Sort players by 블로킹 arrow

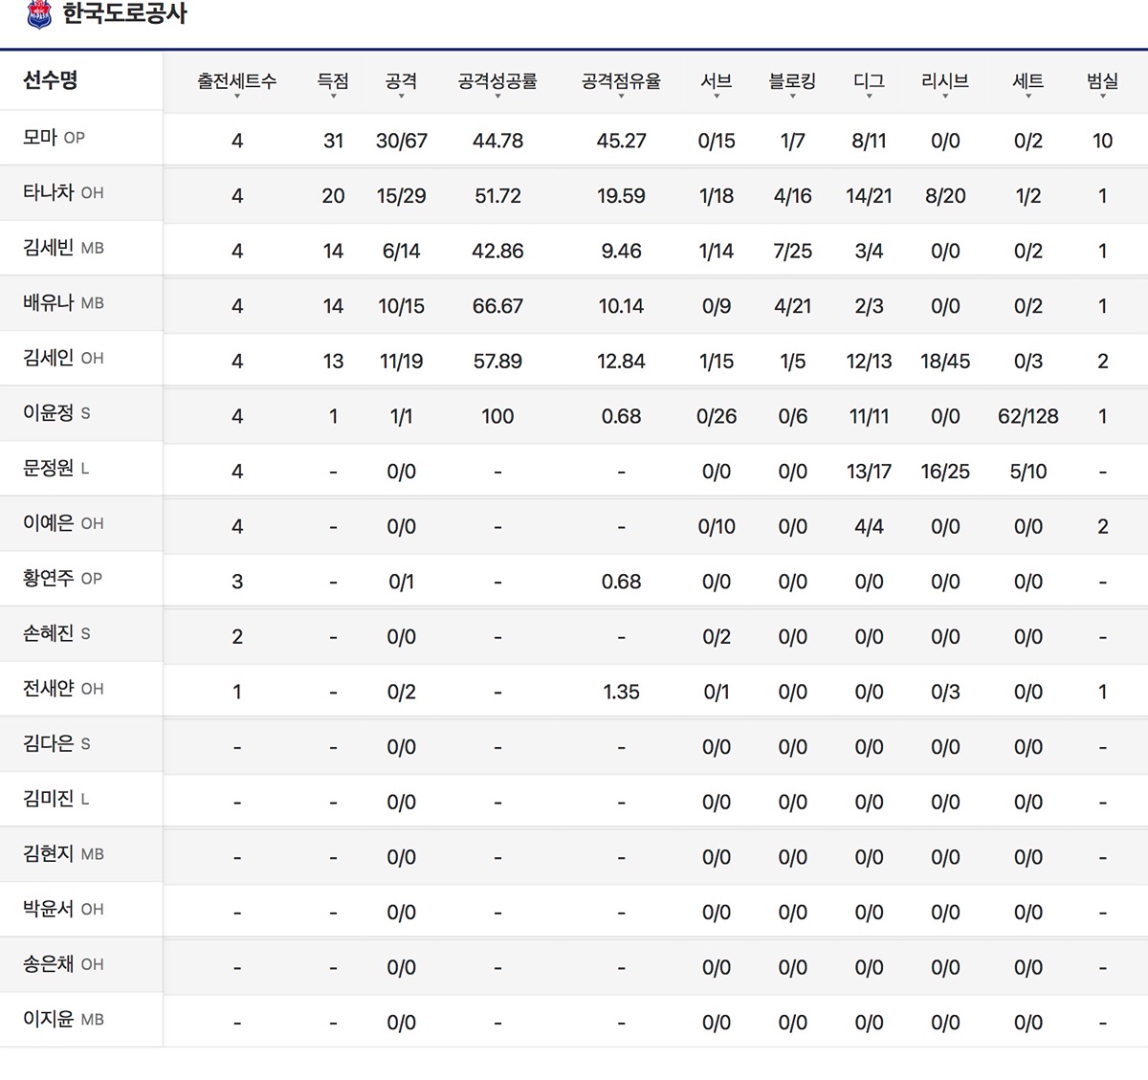point(792,95)
